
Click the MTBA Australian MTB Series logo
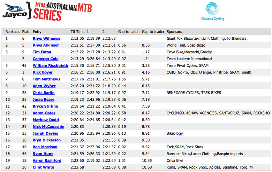(x=62, y=11)
